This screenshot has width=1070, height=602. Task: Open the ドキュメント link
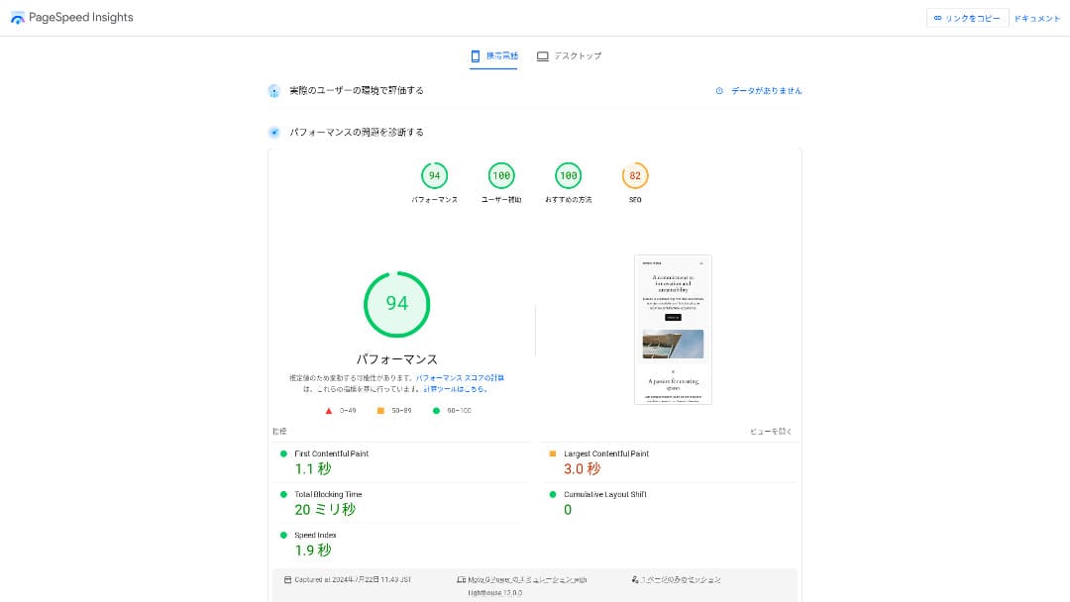[x=1036, y=18]
